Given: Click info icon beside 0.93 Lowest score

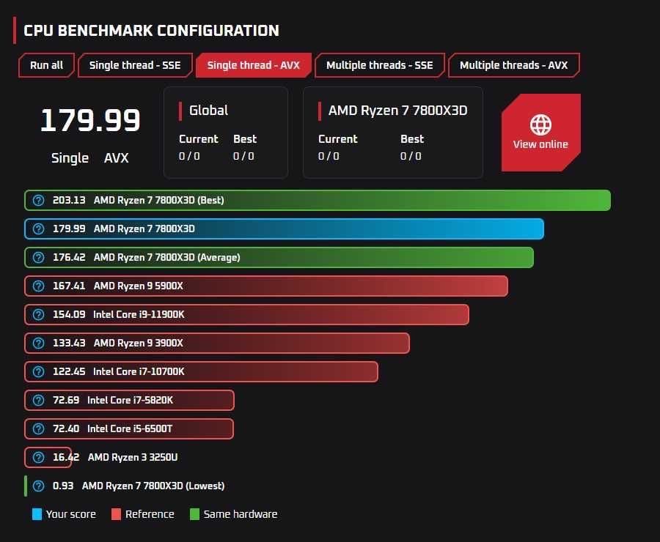Looking at the screenshot, I should tap(38, 486).
